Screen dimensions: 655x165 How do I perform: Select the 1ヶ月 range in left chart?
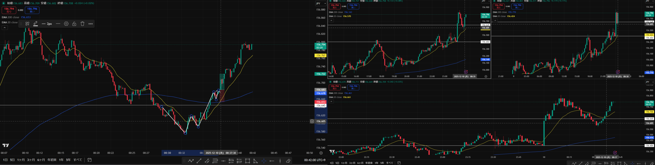pos(21,160)
